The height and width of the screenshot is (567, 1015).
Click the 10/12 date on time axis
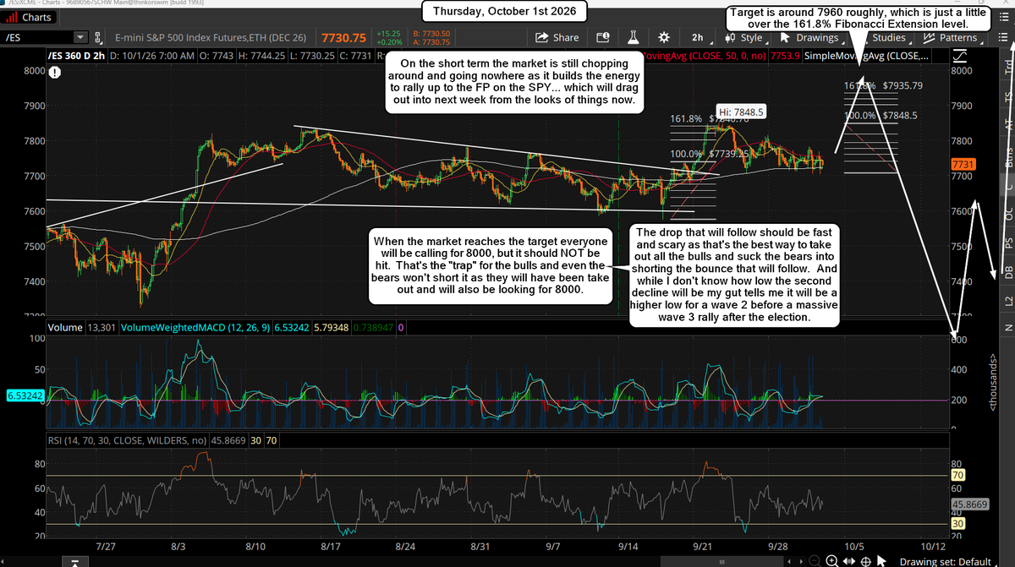pos(931,548)
